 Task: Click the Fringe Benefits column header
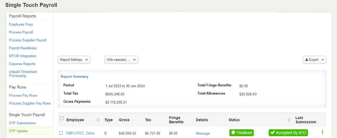[x=176, y=120]
